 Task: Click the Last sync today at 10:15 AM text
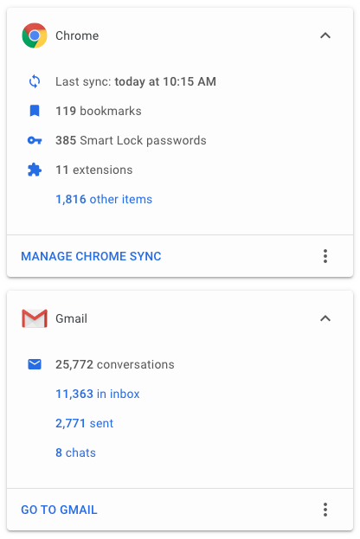click(x=136, y=82)
